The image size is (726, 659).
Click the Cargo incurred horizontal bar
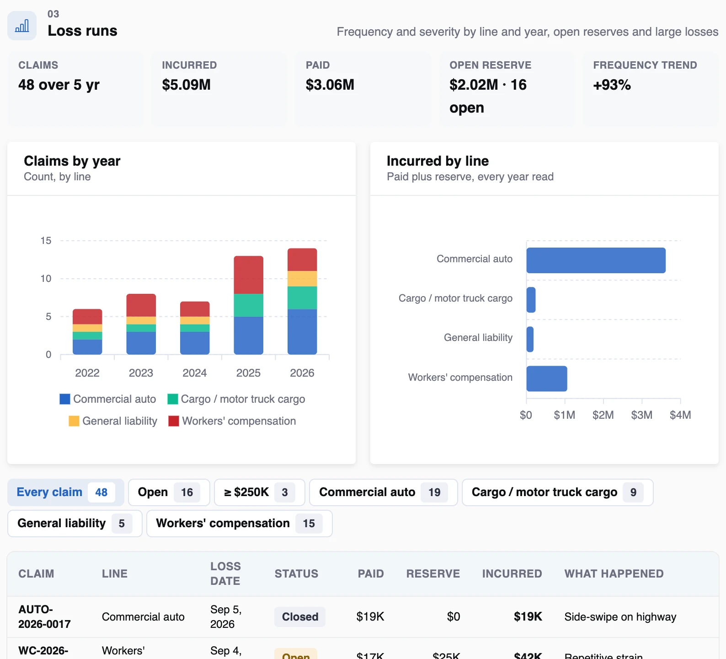pos(531,300)
